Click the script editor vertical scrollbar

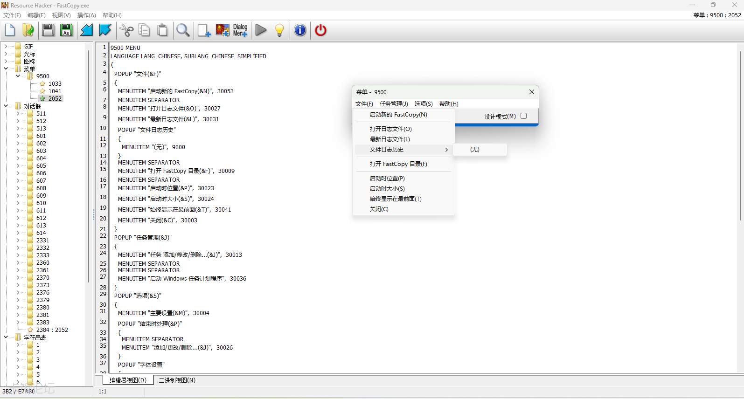pos(740,140)
